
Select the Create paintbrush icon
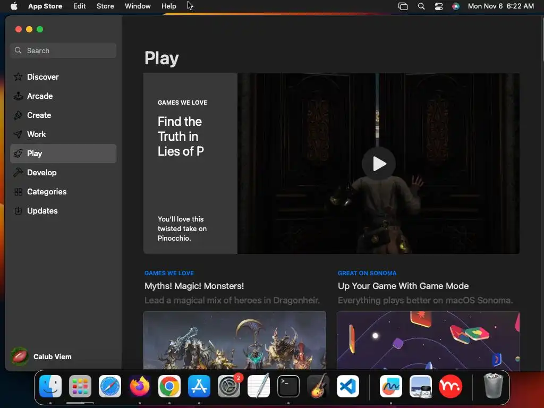(18, 115)
